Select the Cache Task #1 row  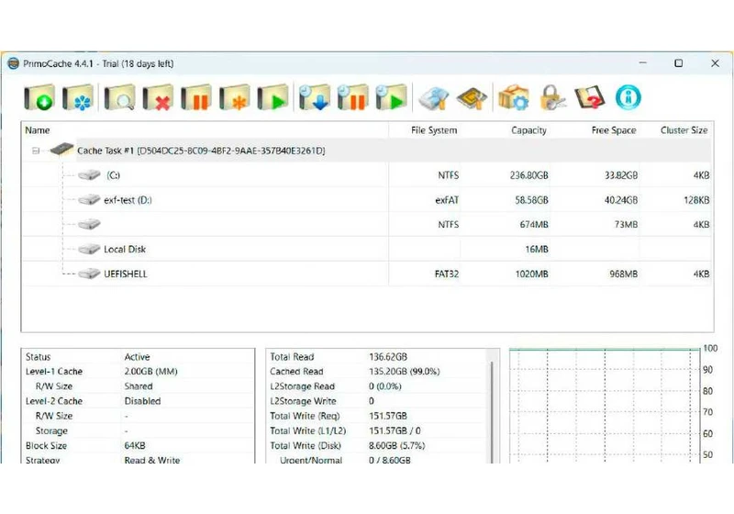point(367,151)
